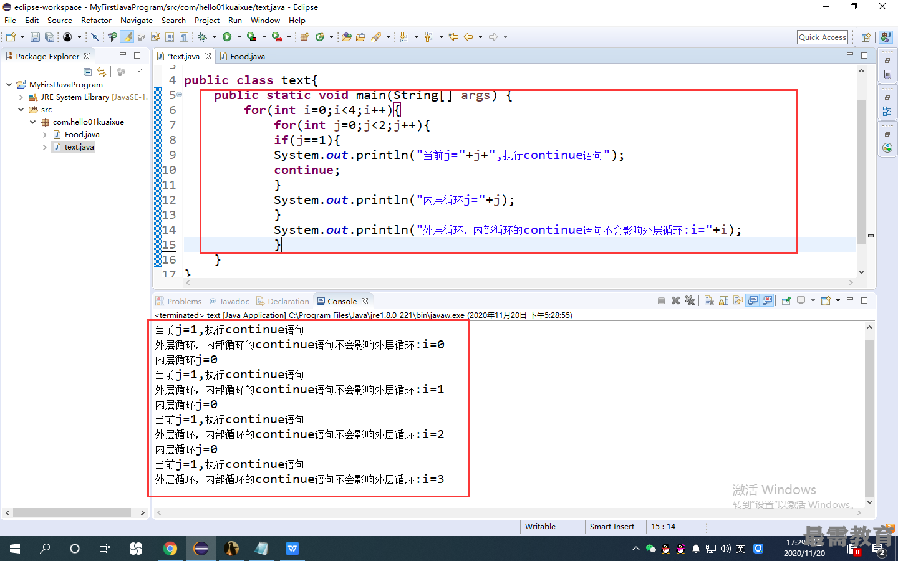Toggle Link with Editor in Package Explorer

pos(102,72)
